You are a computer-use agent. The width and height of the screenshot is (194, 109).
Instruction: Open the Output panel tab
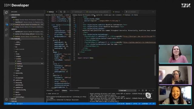pyautogui.click(x=57, y=91)
